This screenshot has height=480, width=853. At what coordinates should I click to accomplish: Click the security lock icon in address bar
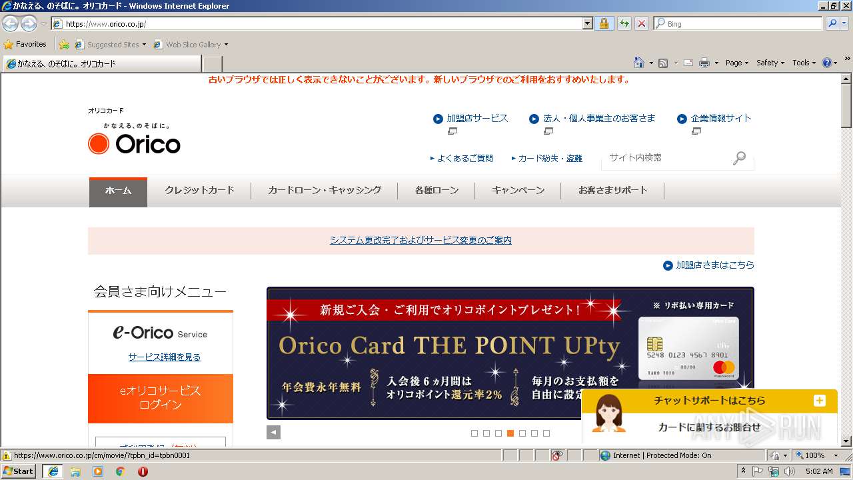(604, 23)
